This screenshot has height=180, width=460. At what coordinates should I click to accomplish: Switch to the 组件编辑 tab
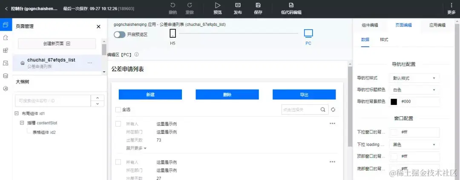point(370,25)
